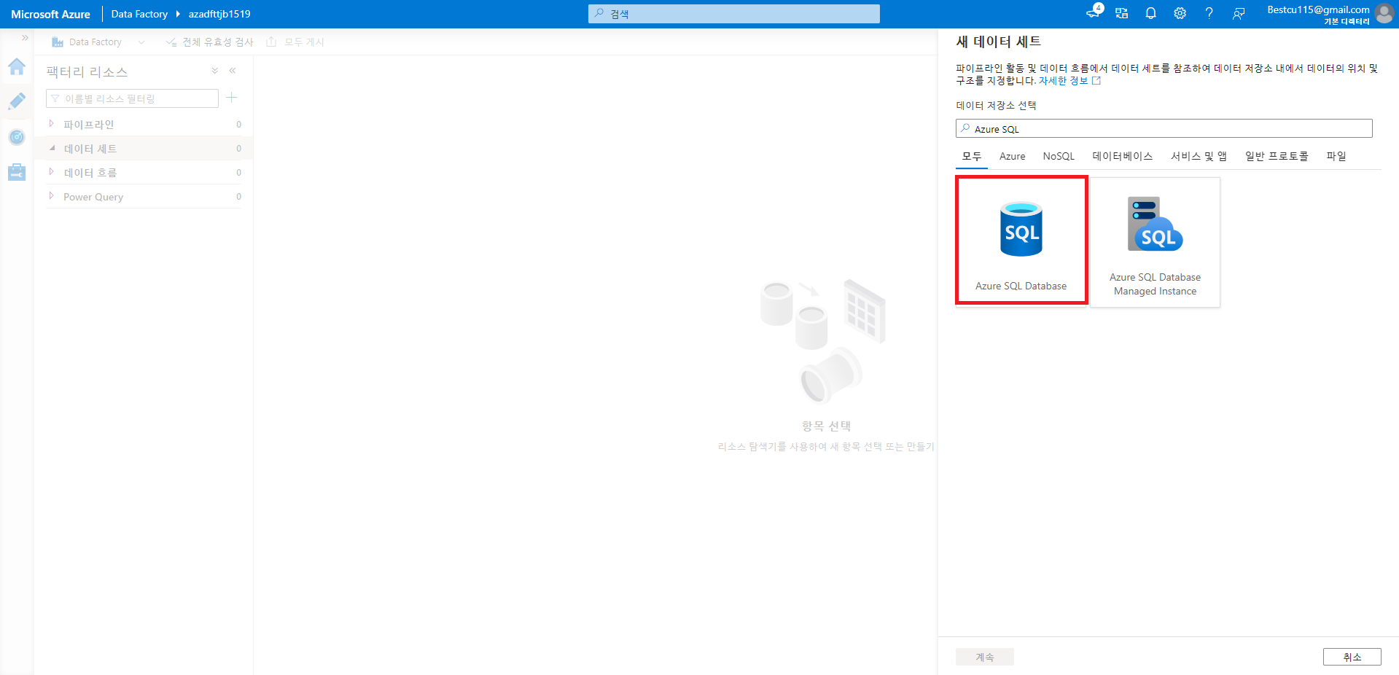Click the Bestcu115@gmail.com account label
The height and width of the screenshot is (675, 1399).
point(1318,9)
